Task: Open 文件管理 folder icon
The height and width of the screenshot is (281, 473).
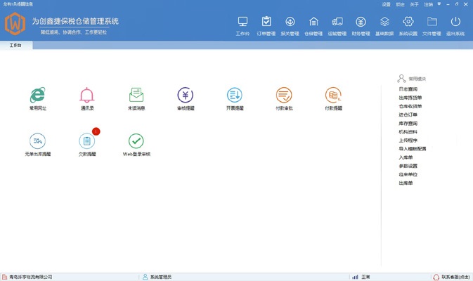Action: [432, 25]
